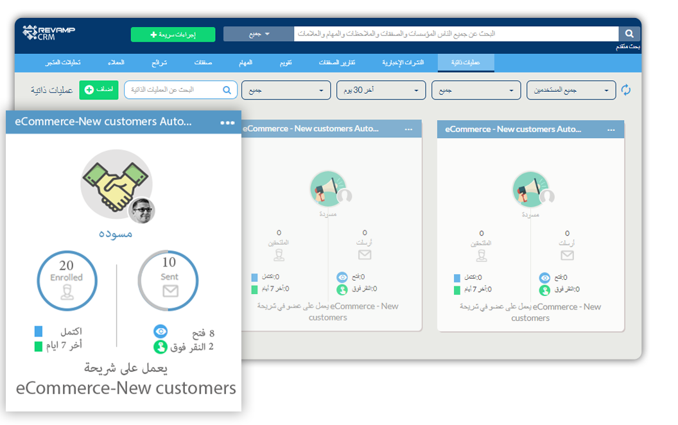Go to the شرائح tab
This screenshot has width=678, height=425.
[x=159, y=63]
